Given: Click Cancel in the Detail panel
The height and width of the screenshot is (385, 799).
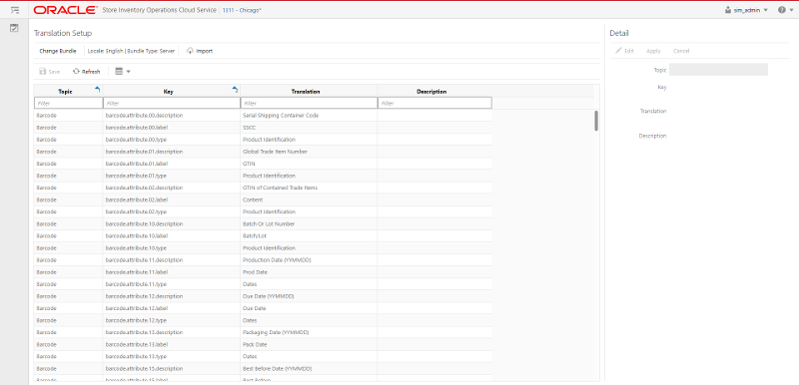Looking at the screenshot, I should (681, 51).
